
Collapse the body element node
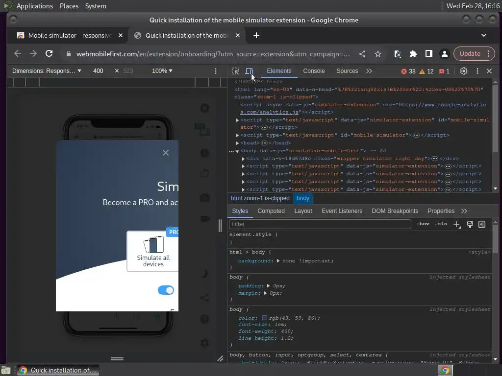tap(237, 151)
